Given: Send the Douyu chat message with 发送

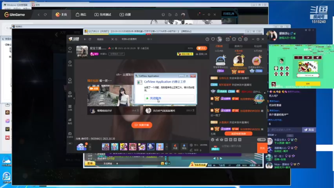Looking at the screenshot, I should point(262,148).
